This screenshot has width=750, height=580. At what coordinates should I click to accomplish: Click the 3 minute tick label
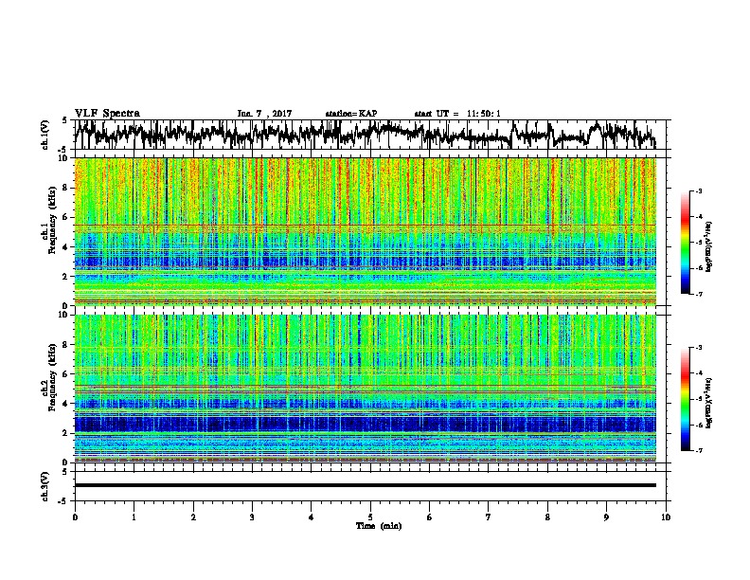[252, 517]
